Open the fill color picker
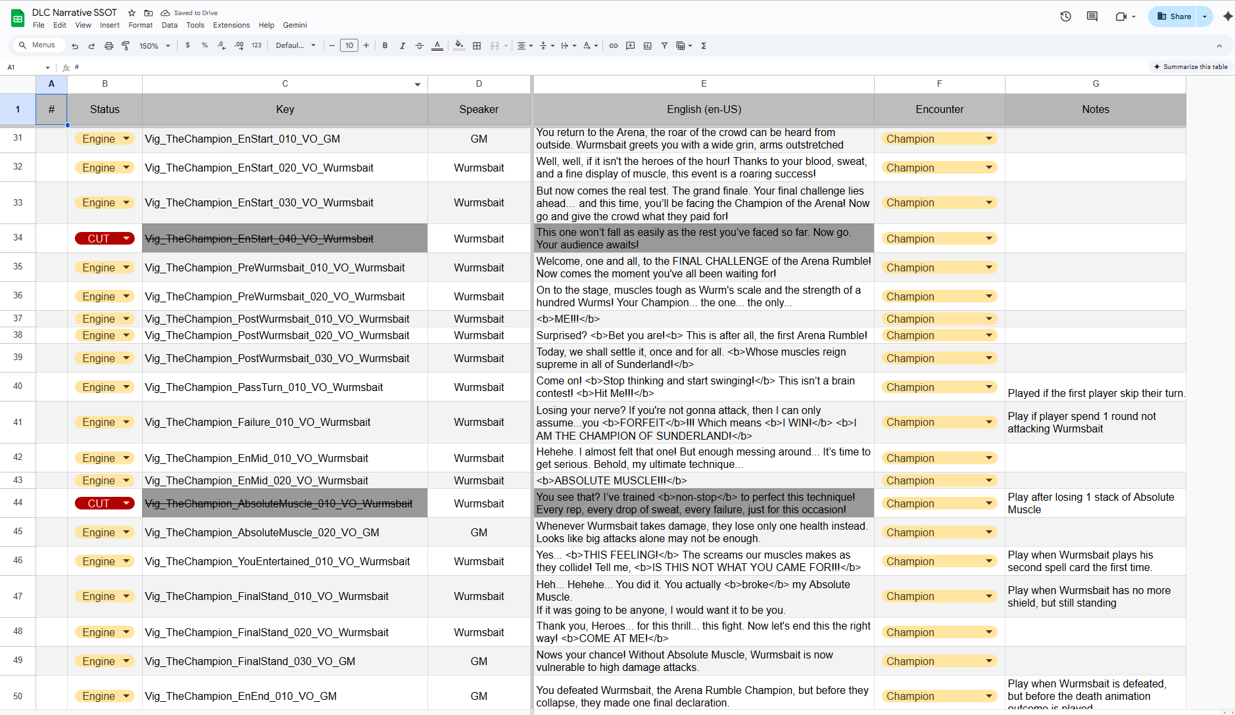This screenshot has height=715, width=1235. pyautogui.click(x=459, y=45)
